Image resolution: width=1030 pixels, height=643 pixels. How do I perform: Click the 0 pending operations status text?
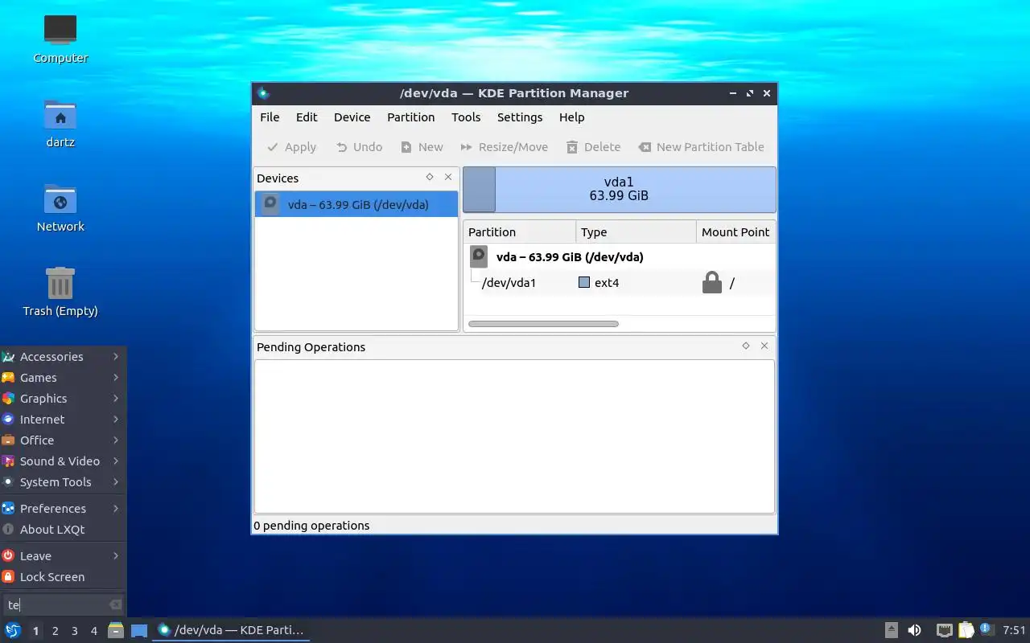(x=311, y=526)
